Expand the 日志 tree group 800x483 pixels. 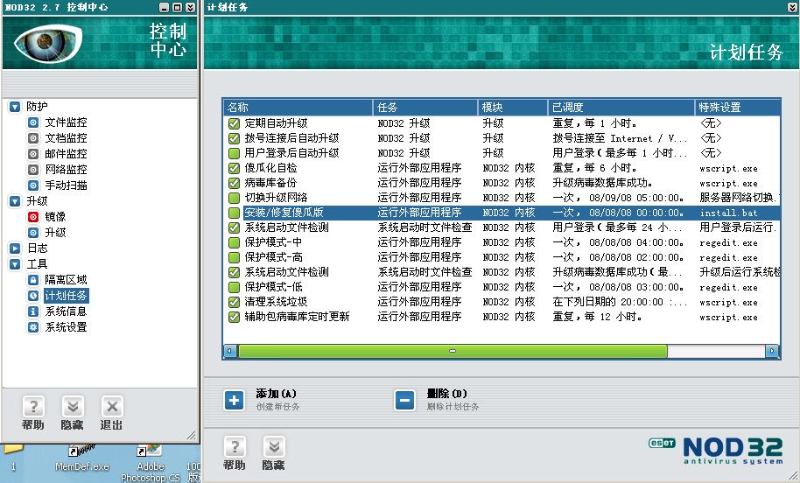click(15, 248)
